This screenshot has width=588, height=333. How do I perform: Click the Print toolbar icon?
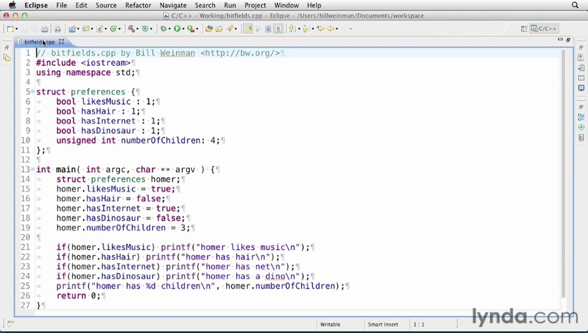tap(44, 29)
